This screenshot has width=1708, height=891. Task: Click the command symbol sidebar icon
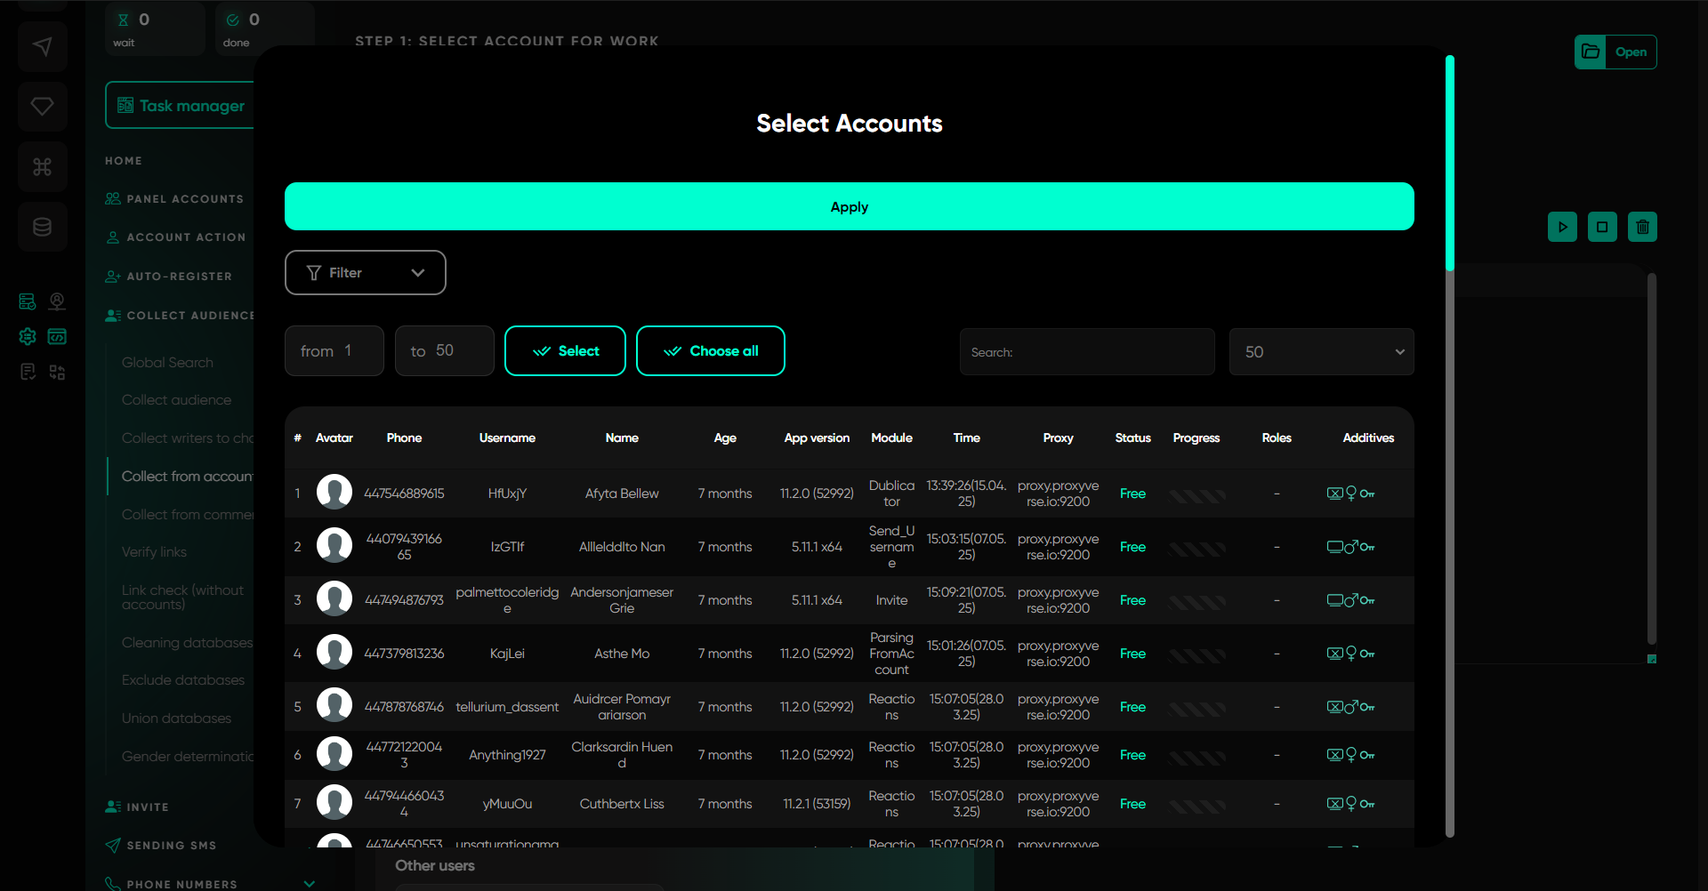click(x=42, y=166)
